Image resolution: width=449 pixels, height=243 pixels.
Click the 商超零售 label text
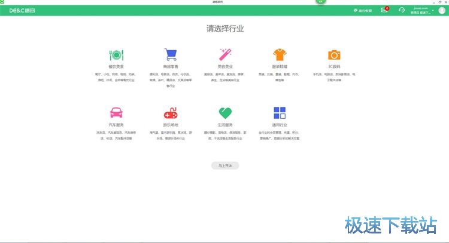point(171,66)
